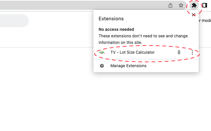Close the Extensions popup with the X
This screenshot has height=131, width=211.
(x=194, y=15)
